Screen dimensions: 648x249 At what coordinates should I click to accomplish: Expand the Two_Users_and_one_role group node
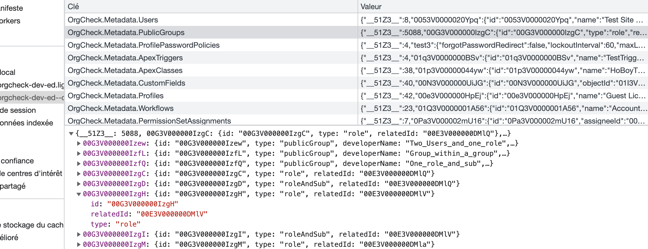coord(79,143)
